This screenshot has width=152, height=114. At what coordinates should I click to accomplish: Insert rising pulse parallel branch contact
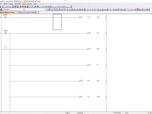tap(82, 9)
